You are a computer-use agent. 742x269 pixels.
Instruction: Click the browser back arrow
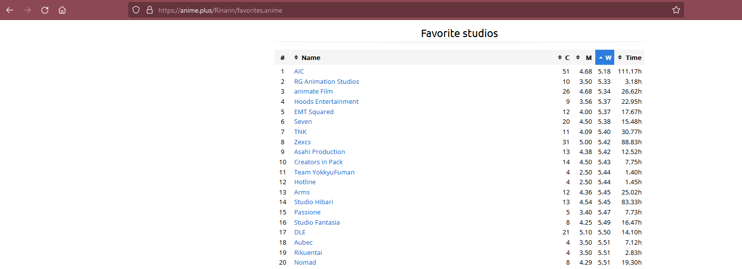pos(10,10)
